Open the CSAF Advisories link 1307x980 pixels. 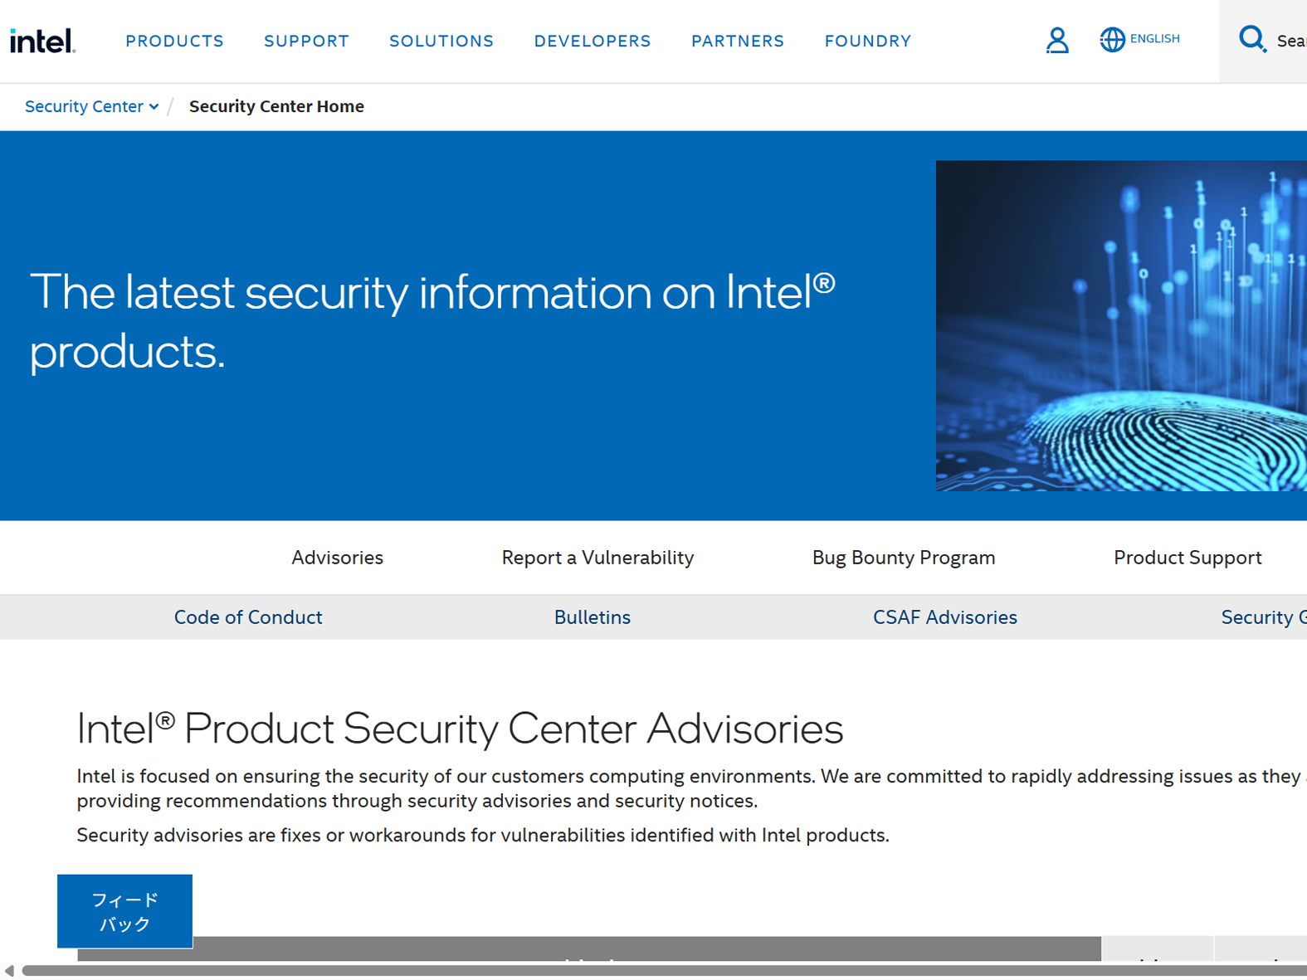click(945, 617)
